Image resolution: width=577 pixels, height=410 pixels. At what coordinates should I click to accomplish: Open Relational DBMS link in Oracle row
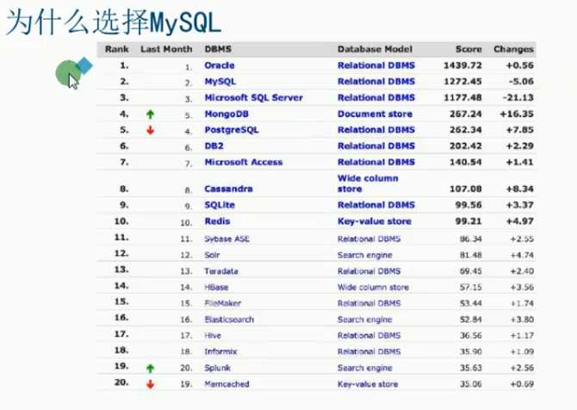[x=376, y=65]
